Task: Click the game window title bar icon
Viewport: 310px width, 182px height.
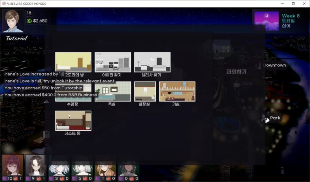Action: 4,3
